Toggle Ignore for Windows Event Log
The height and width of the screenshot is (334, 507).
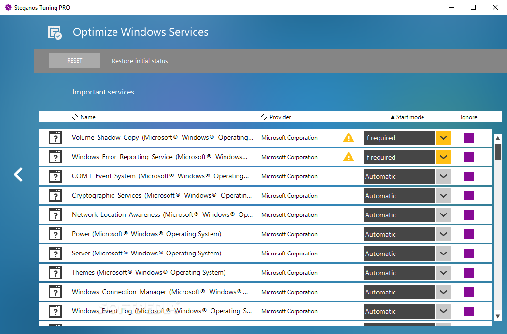(x=469, y=311)
